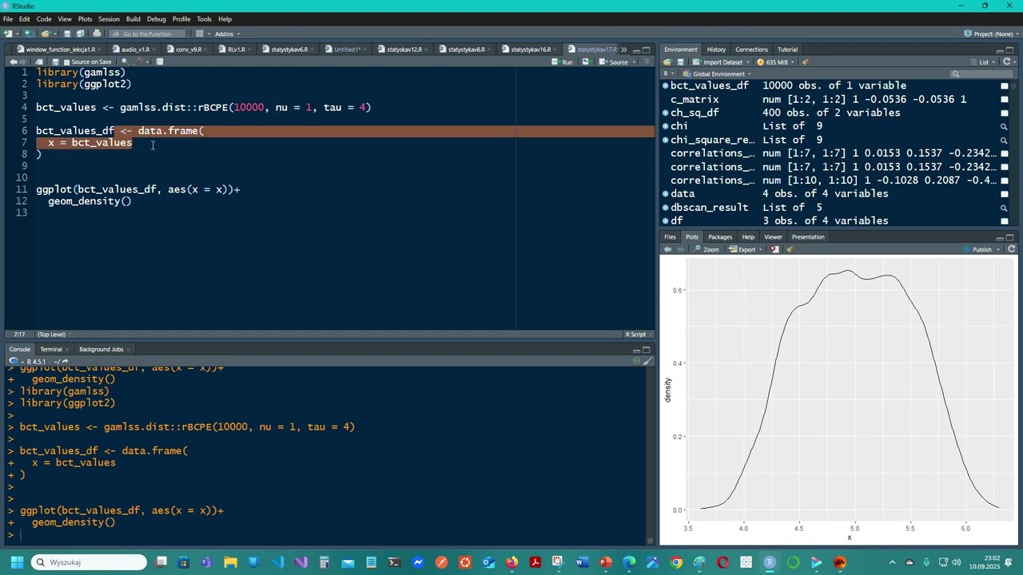Screen dimensions: 1023x575
Task: Expand the bct_values_df object details
Action: (x=665, y=85)
